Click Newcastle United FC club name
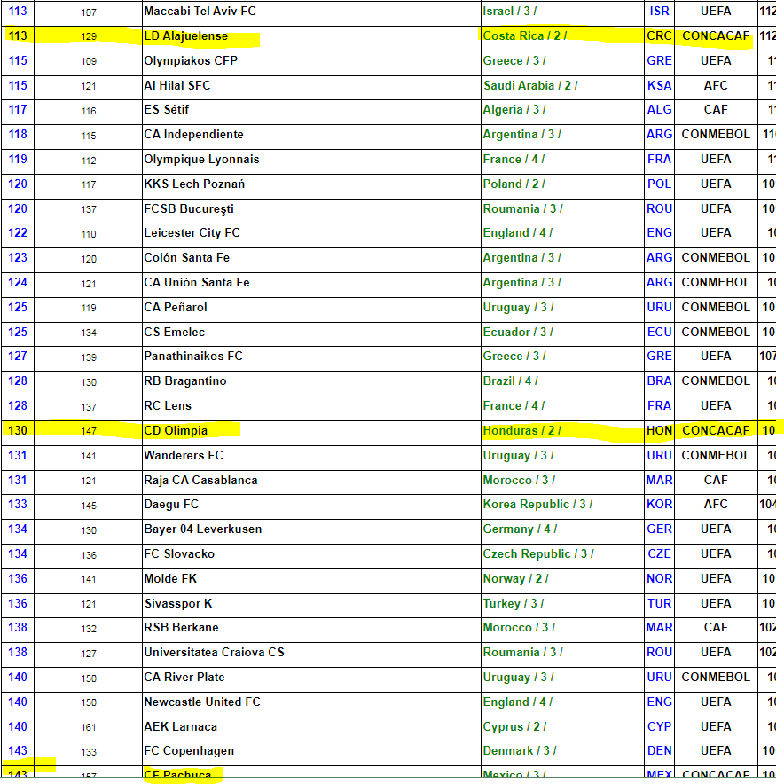This screenshot has height=784, width=784. coord(202,702)
